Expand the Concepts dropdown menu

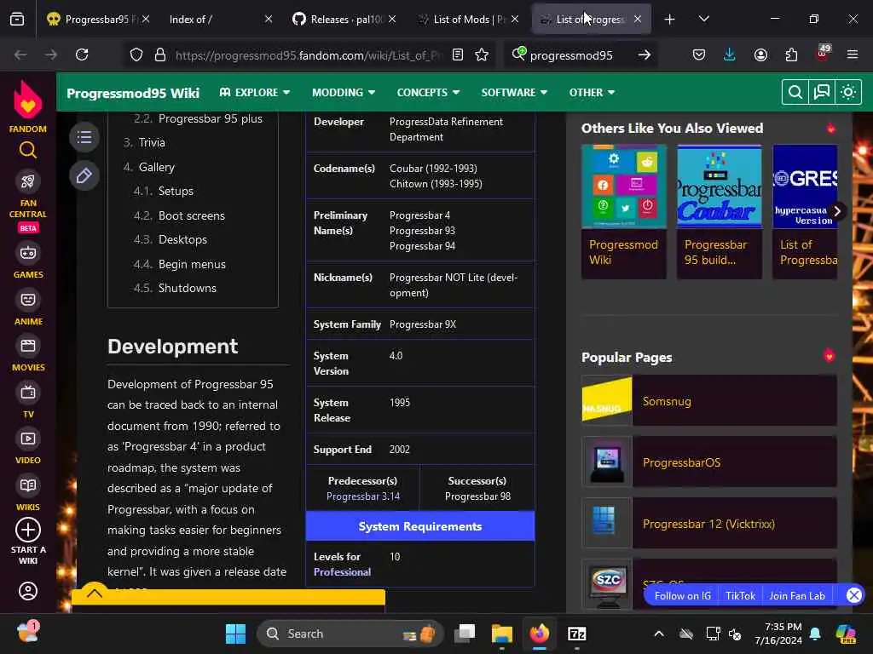428,92
